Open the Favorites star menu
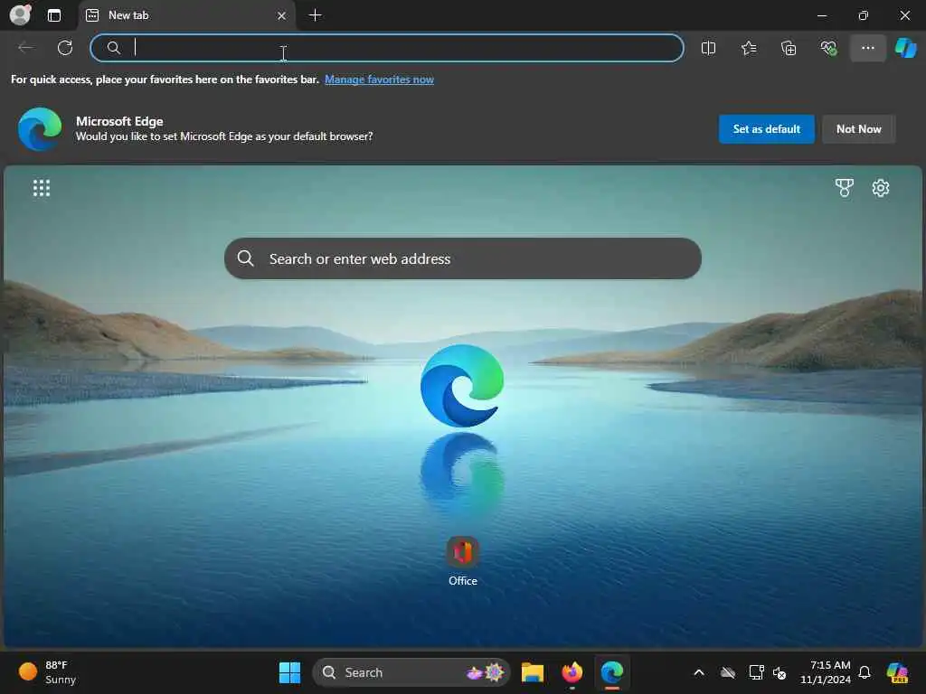 click(x=748, y=48)
